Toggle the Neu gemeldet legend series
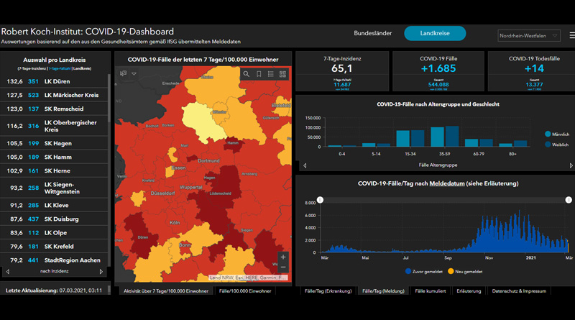 click(465, 272)
